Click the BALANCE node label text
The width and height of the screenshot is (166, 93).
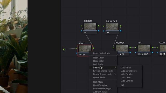88,21
